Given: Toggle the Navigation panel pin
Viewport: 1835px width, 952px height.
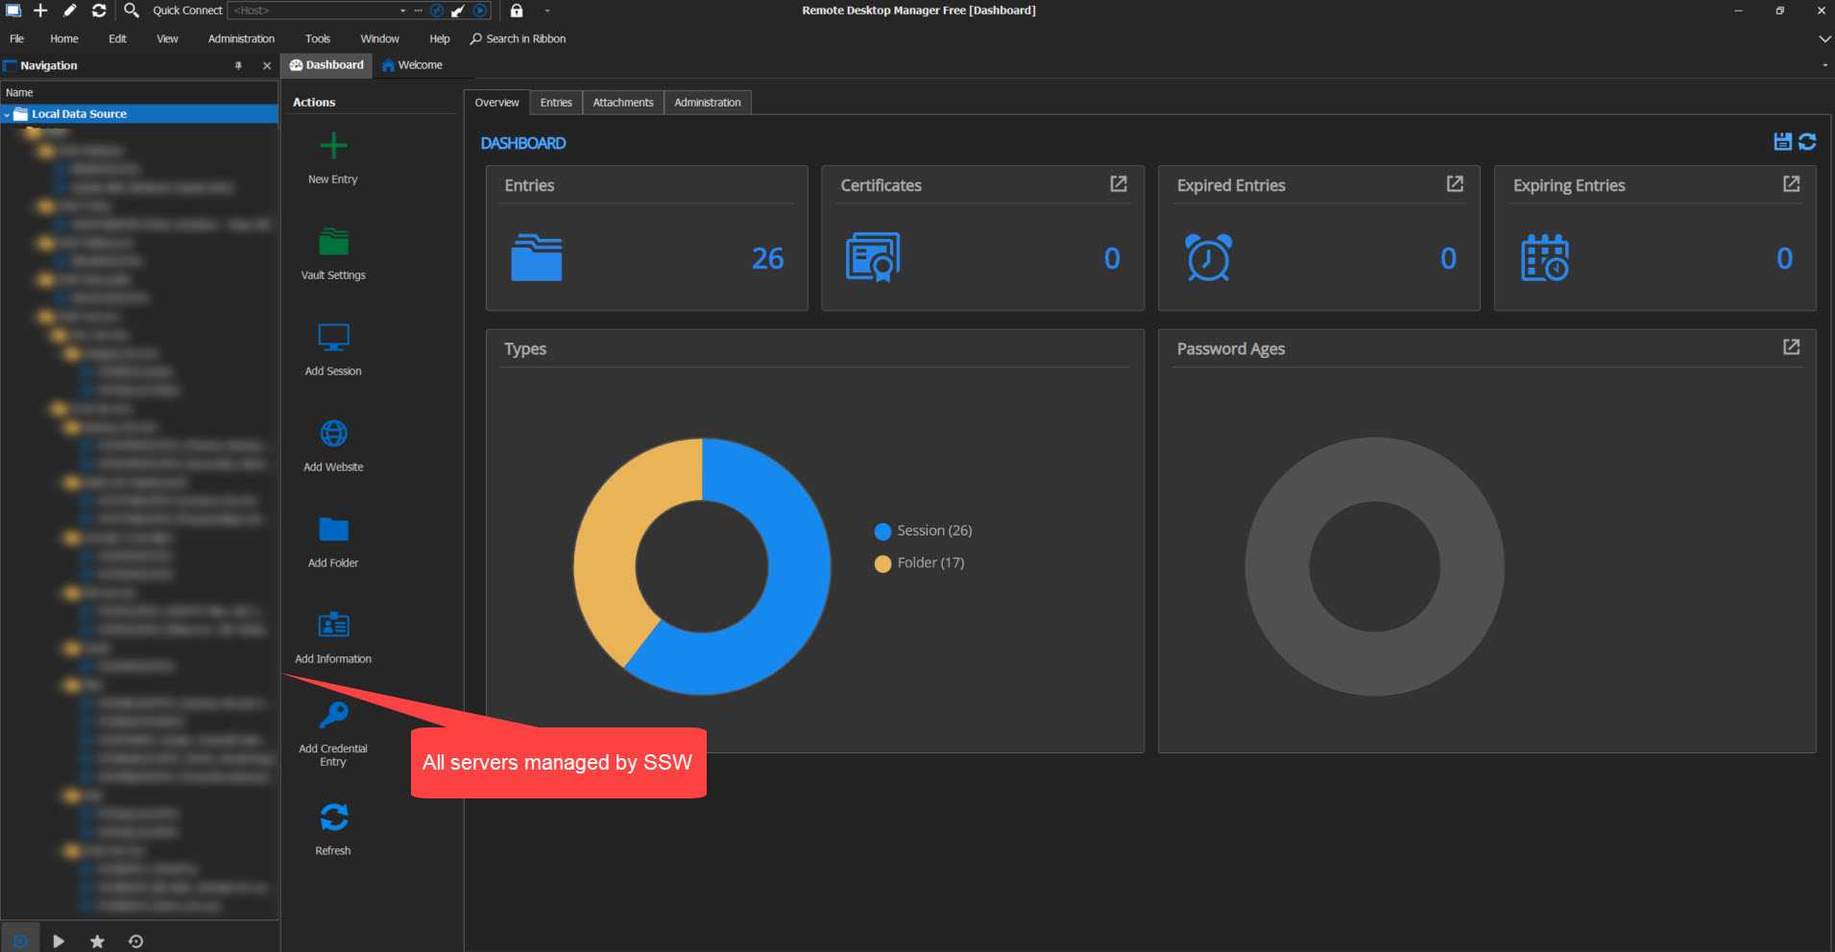Looking at the screenshot, I should (238, 66).
